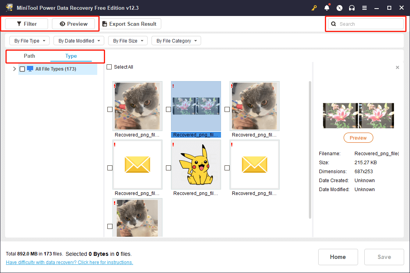Click the toolbar Preview eye button

73,24
